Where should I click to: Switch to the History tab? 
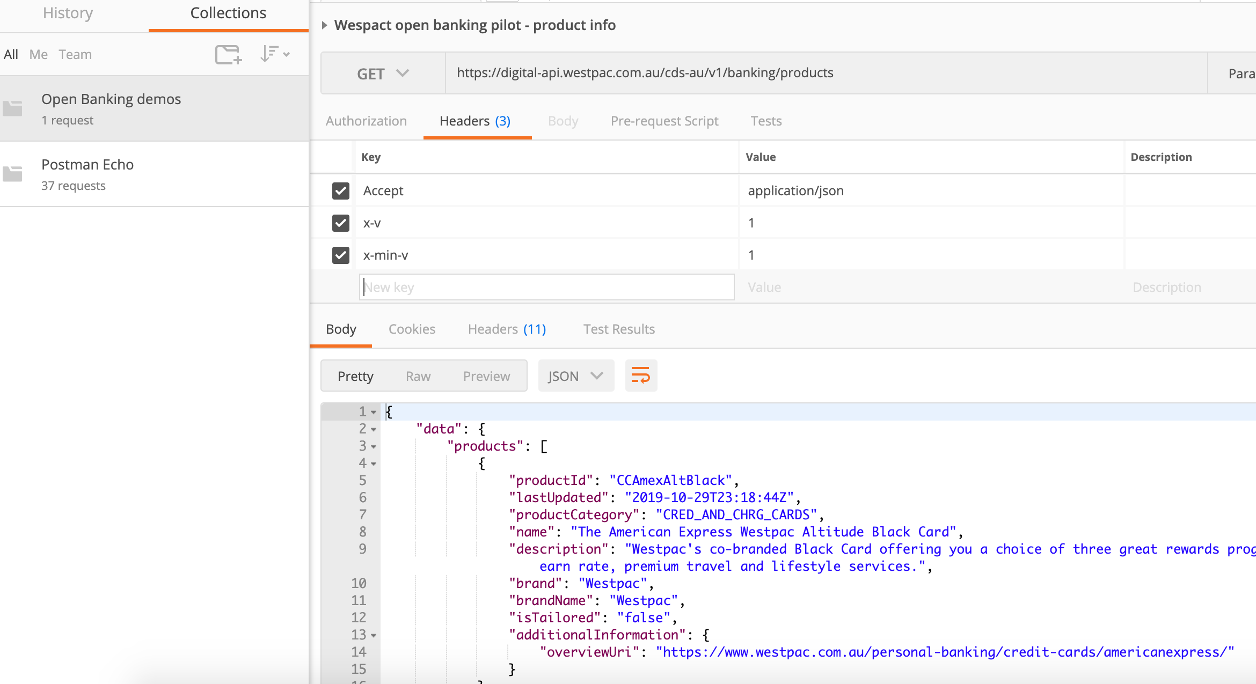coord(68,13)
